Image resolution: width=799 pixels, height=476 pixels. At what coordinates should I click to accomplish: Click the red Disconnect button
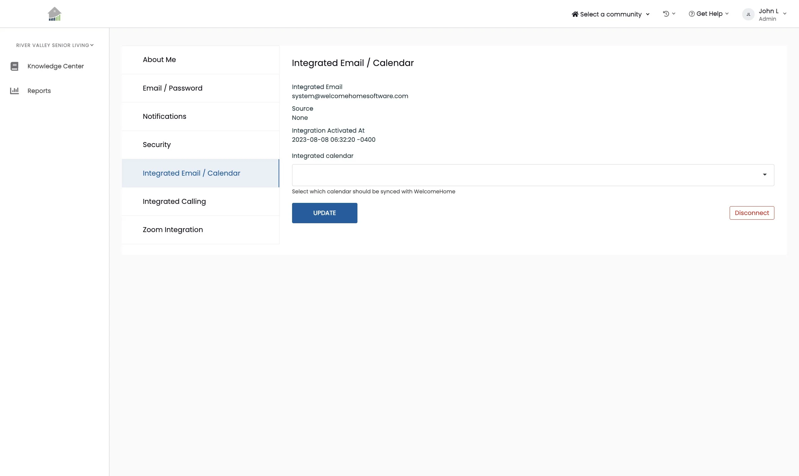(x=752, y=213)
